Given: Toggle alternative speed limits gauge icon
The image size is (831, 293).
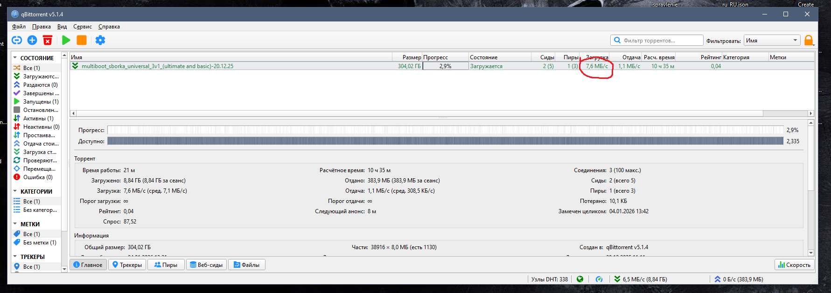Looking at the screenshot, I should 599,279.
